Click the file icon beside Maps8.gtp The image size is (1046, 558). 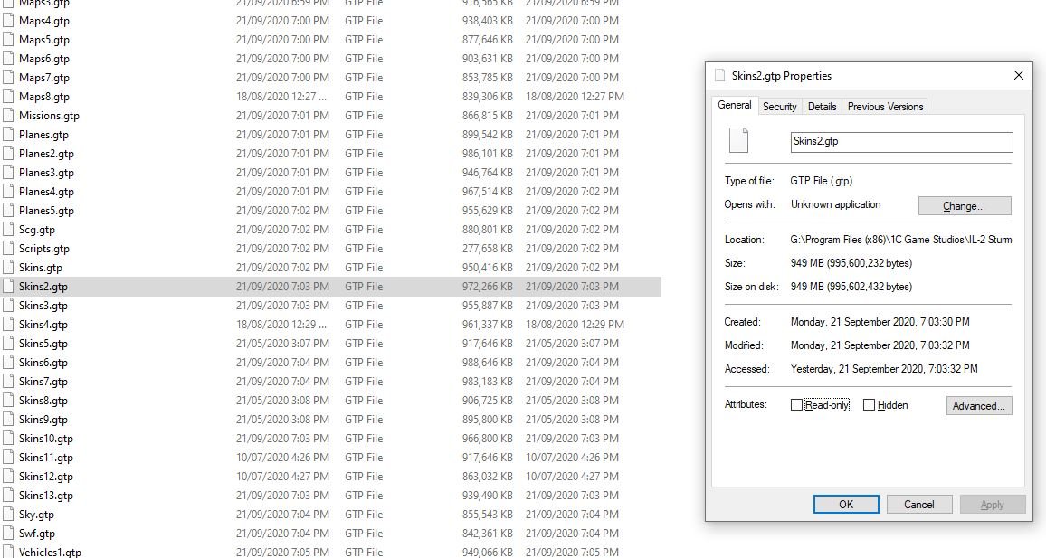pos(8,96)
